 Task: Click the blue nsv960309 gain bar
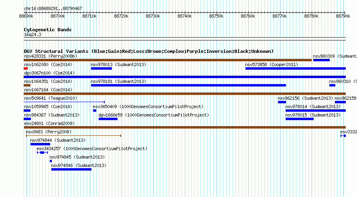point(321,60)
